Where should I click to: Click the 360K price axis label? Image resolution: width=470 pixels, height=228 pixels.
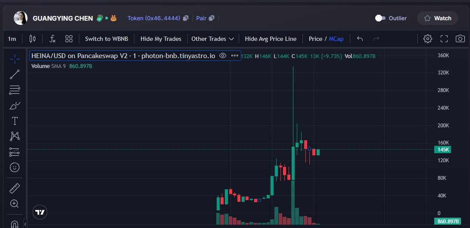click(443, 55)
